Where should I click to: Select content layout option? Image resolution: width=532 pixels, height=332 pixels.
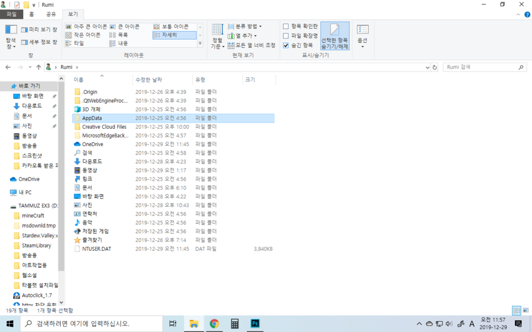[x=119, y=43]
